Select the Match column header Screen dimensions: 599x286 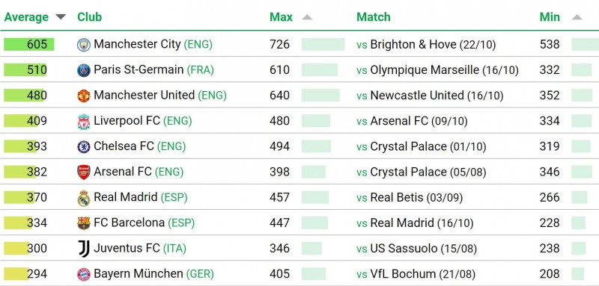point(374,16)
